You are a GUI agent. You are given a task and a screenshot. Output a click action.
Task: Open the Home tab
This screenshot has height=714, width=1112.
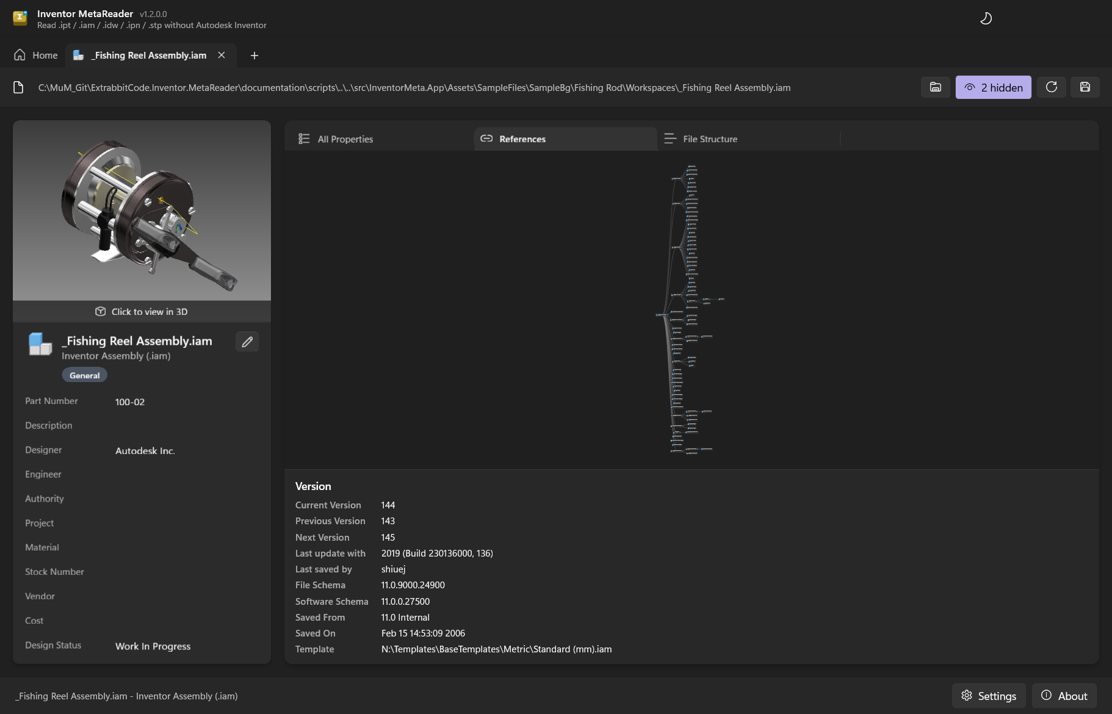[x=36, y=56]
